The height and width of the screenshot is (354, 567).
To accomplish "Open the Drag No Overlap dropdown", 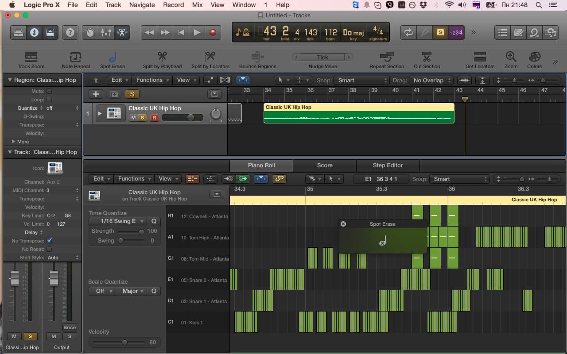I will point(431,81).
